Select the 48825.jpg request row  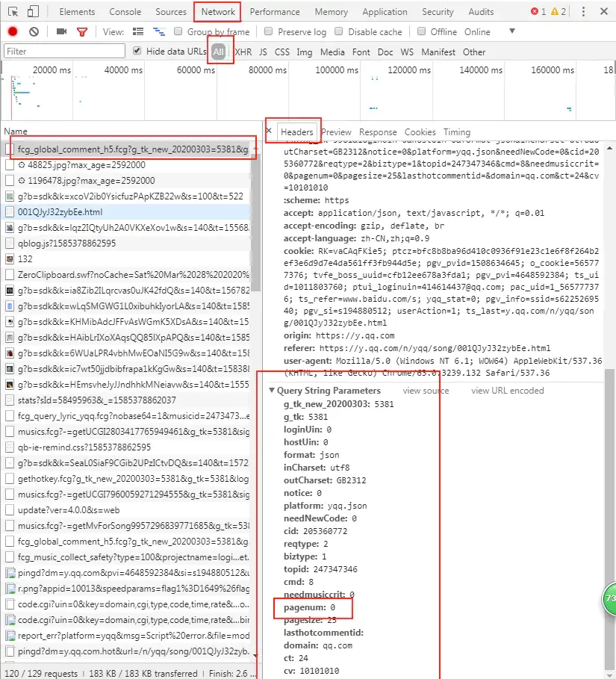click(x=127, y=165)
